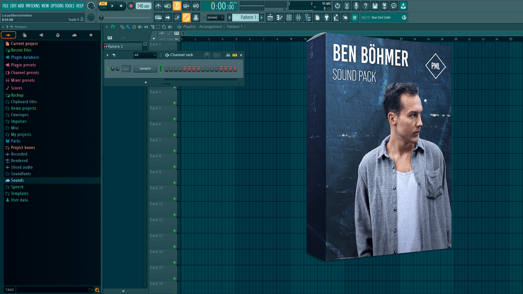Select Pattern 1 in the picker list
The width and height of the screenshot is (523, 294).
pyautogui.click(x=123, y=46)
